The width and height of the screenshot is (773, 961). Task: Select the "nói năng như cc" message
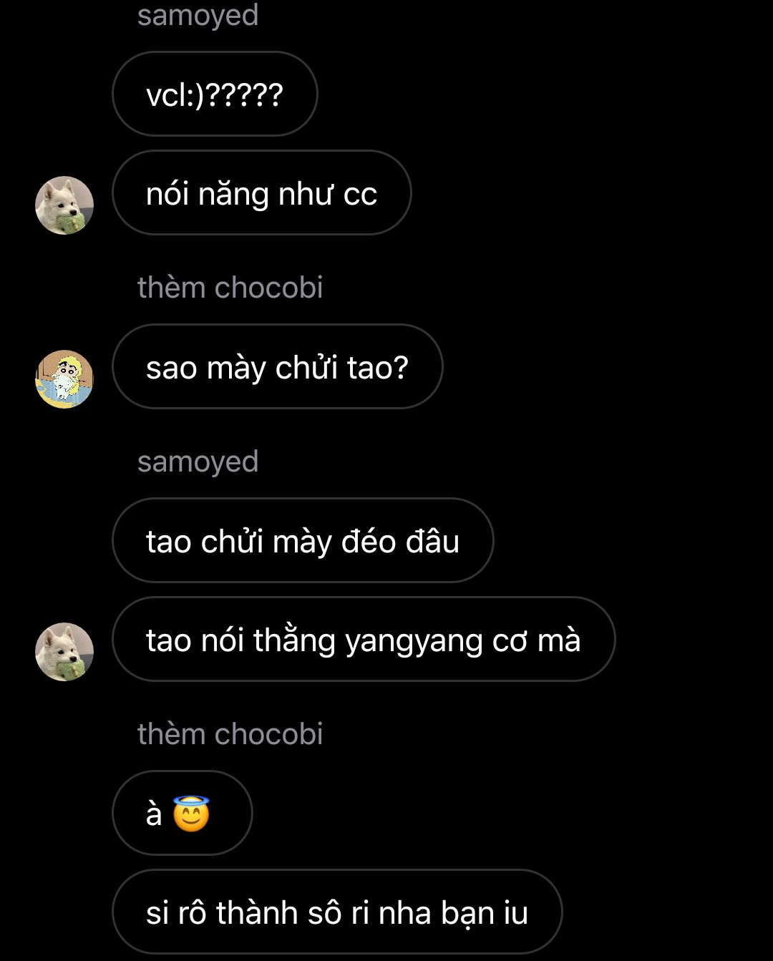coord(262,192)
